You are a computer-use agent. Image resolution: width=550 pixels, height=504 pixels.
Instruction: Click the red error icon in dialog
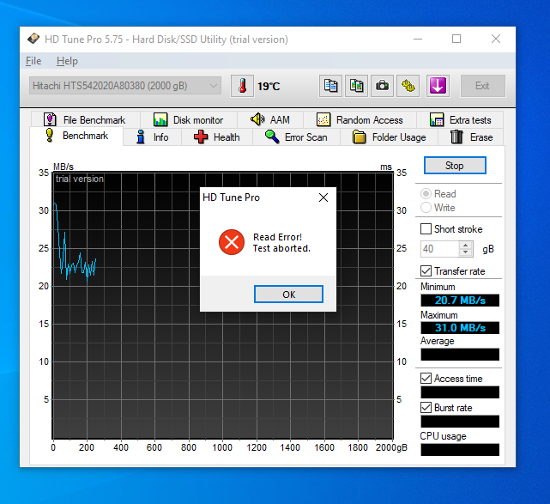pos(231,242)
